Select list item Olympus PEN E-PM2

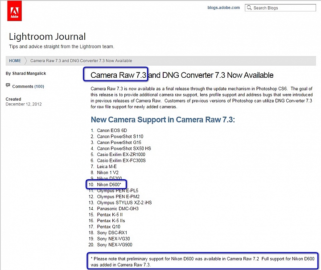point(118,197)
